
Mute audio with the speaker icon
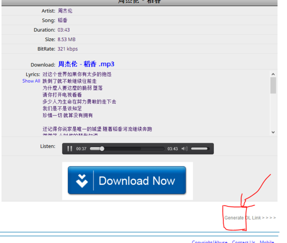[185, 149]
